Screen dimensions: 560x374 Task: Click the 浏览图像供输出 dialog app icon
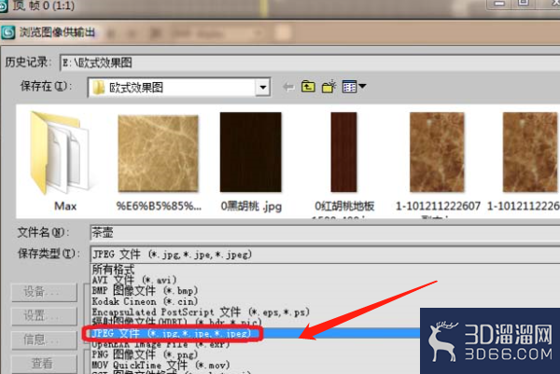7,33
